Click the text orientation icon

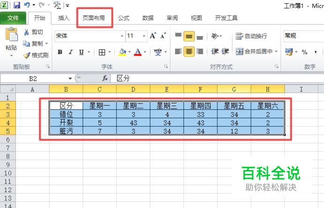(215, 36)
